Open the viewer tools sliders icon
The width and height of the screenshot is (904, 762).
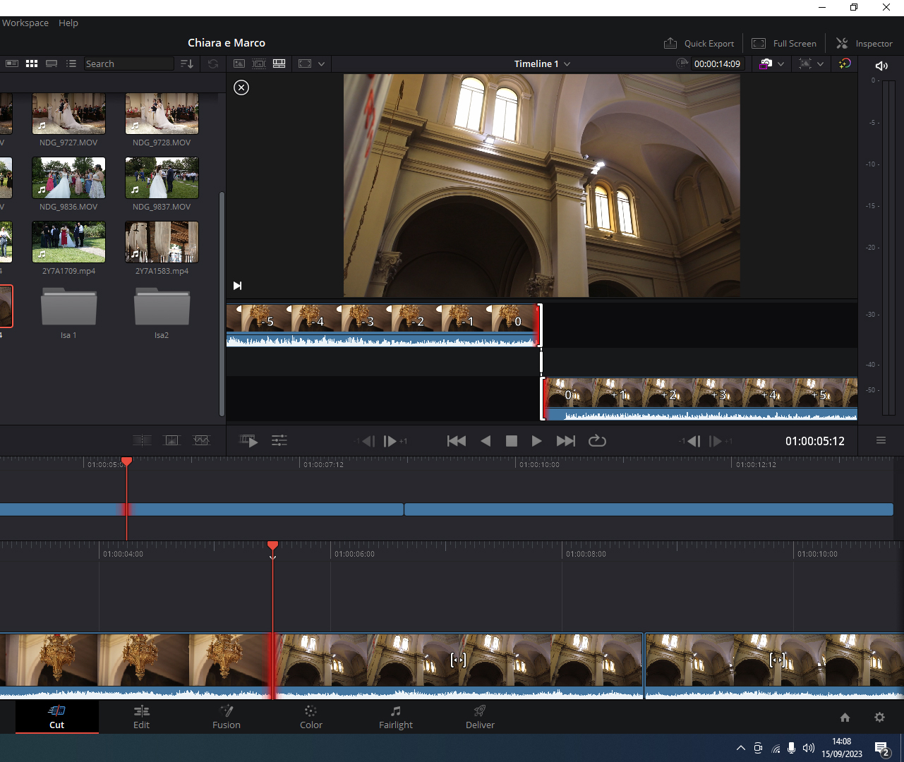click(279, 441)
